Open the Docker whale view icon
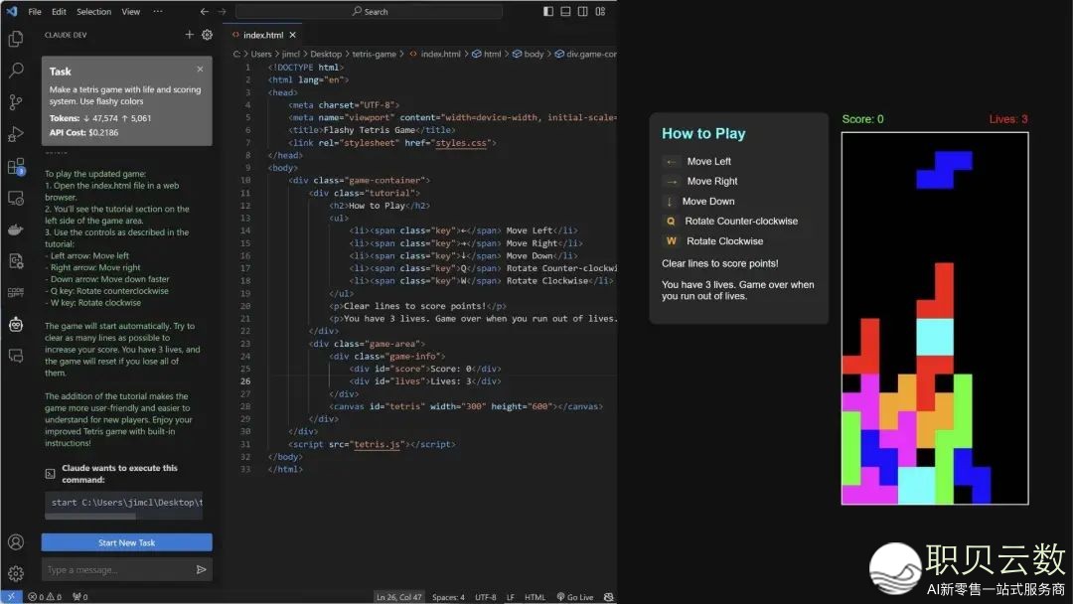Viewport: 1073px width, 604px height. (15, 229)
